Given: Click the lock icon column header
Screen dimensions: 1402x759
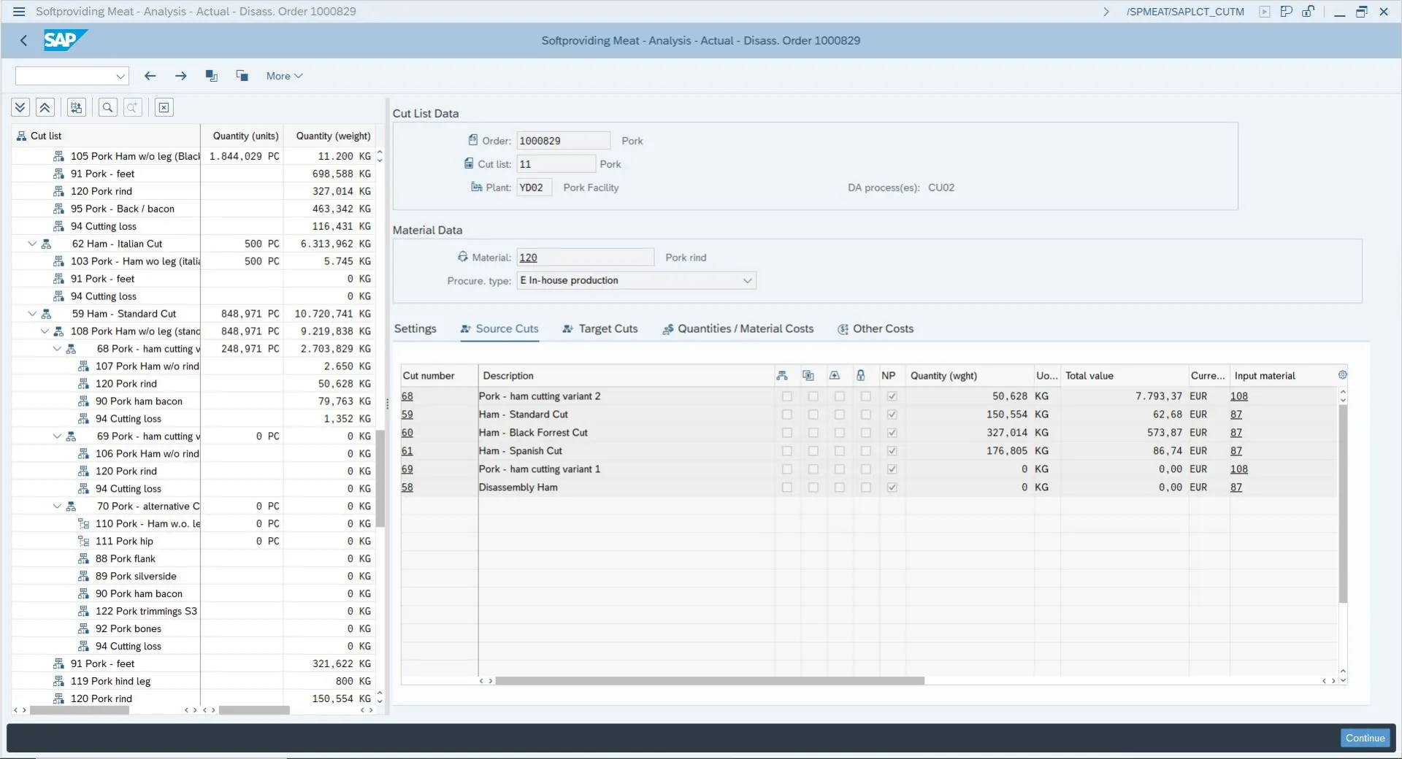Looking at the screenshot, I should pos(861,376).
